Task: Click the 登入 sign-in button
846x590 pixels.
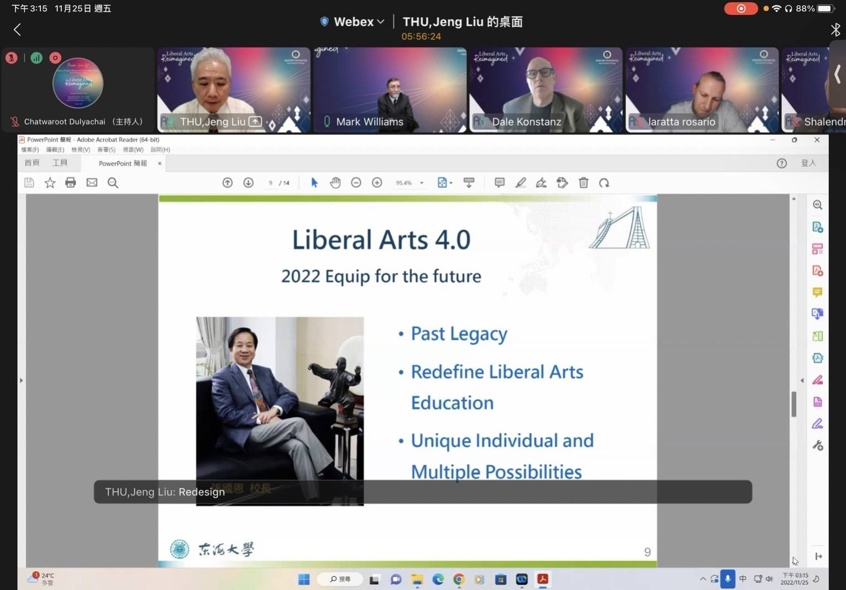Action: (808, 163)
